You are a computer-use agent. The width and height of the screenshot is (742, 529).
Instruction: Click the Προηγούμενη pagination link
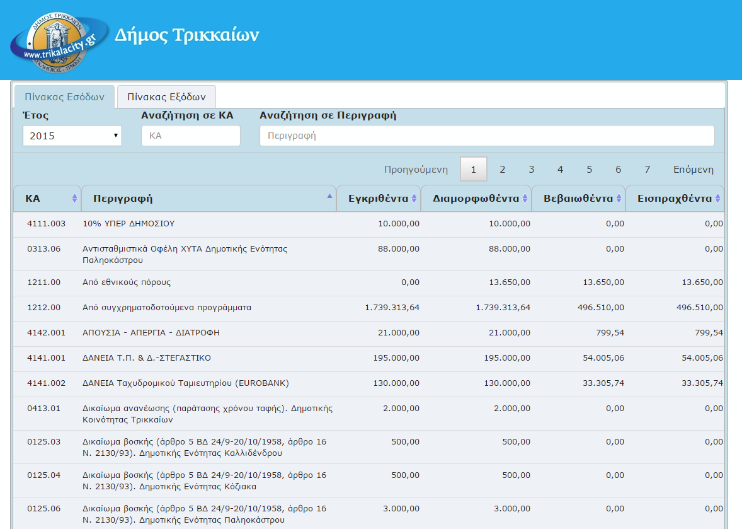tap(416, 170)
